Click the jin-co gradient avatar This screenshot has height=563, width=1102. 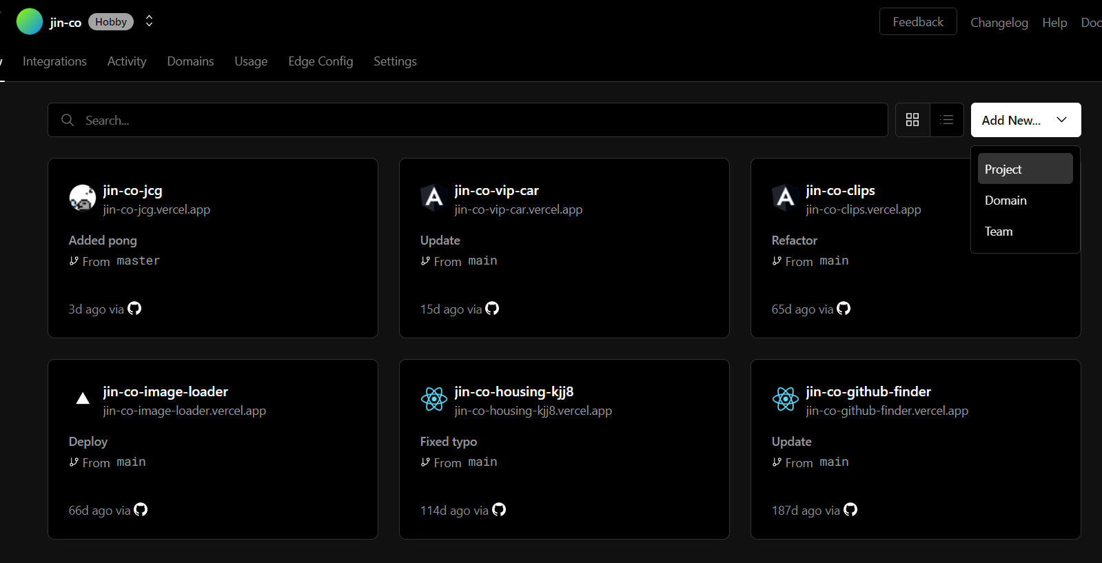(30, 21)
